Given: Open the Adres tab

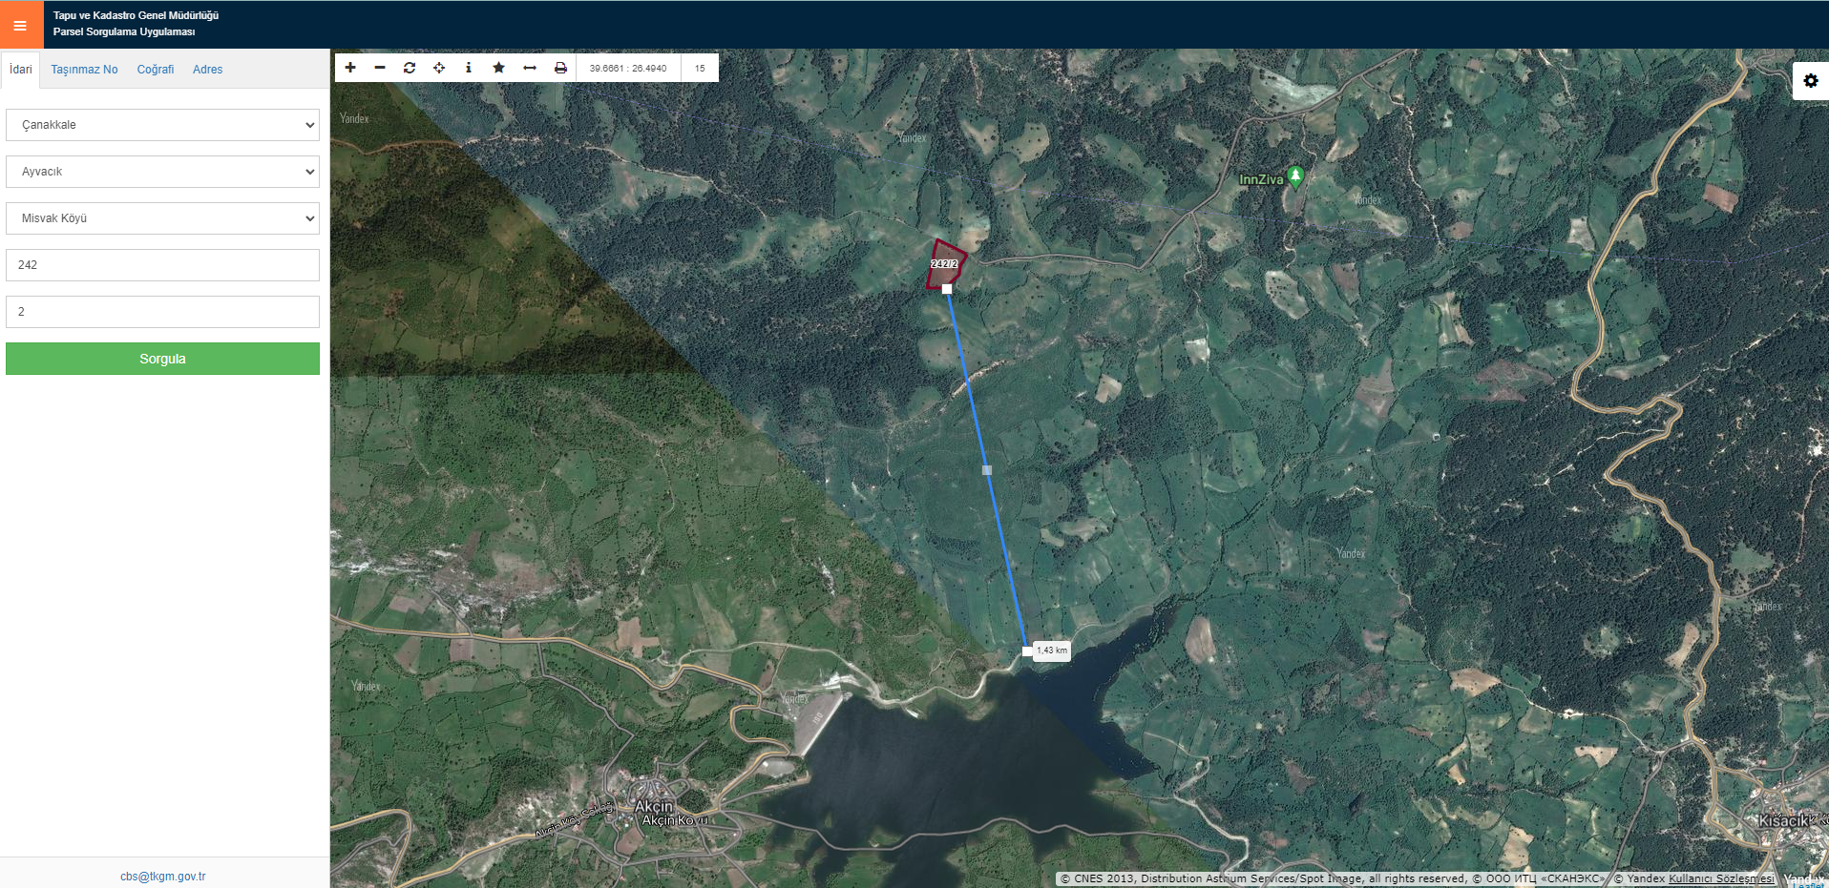Looking at the screenshot, I should point(207,70).
